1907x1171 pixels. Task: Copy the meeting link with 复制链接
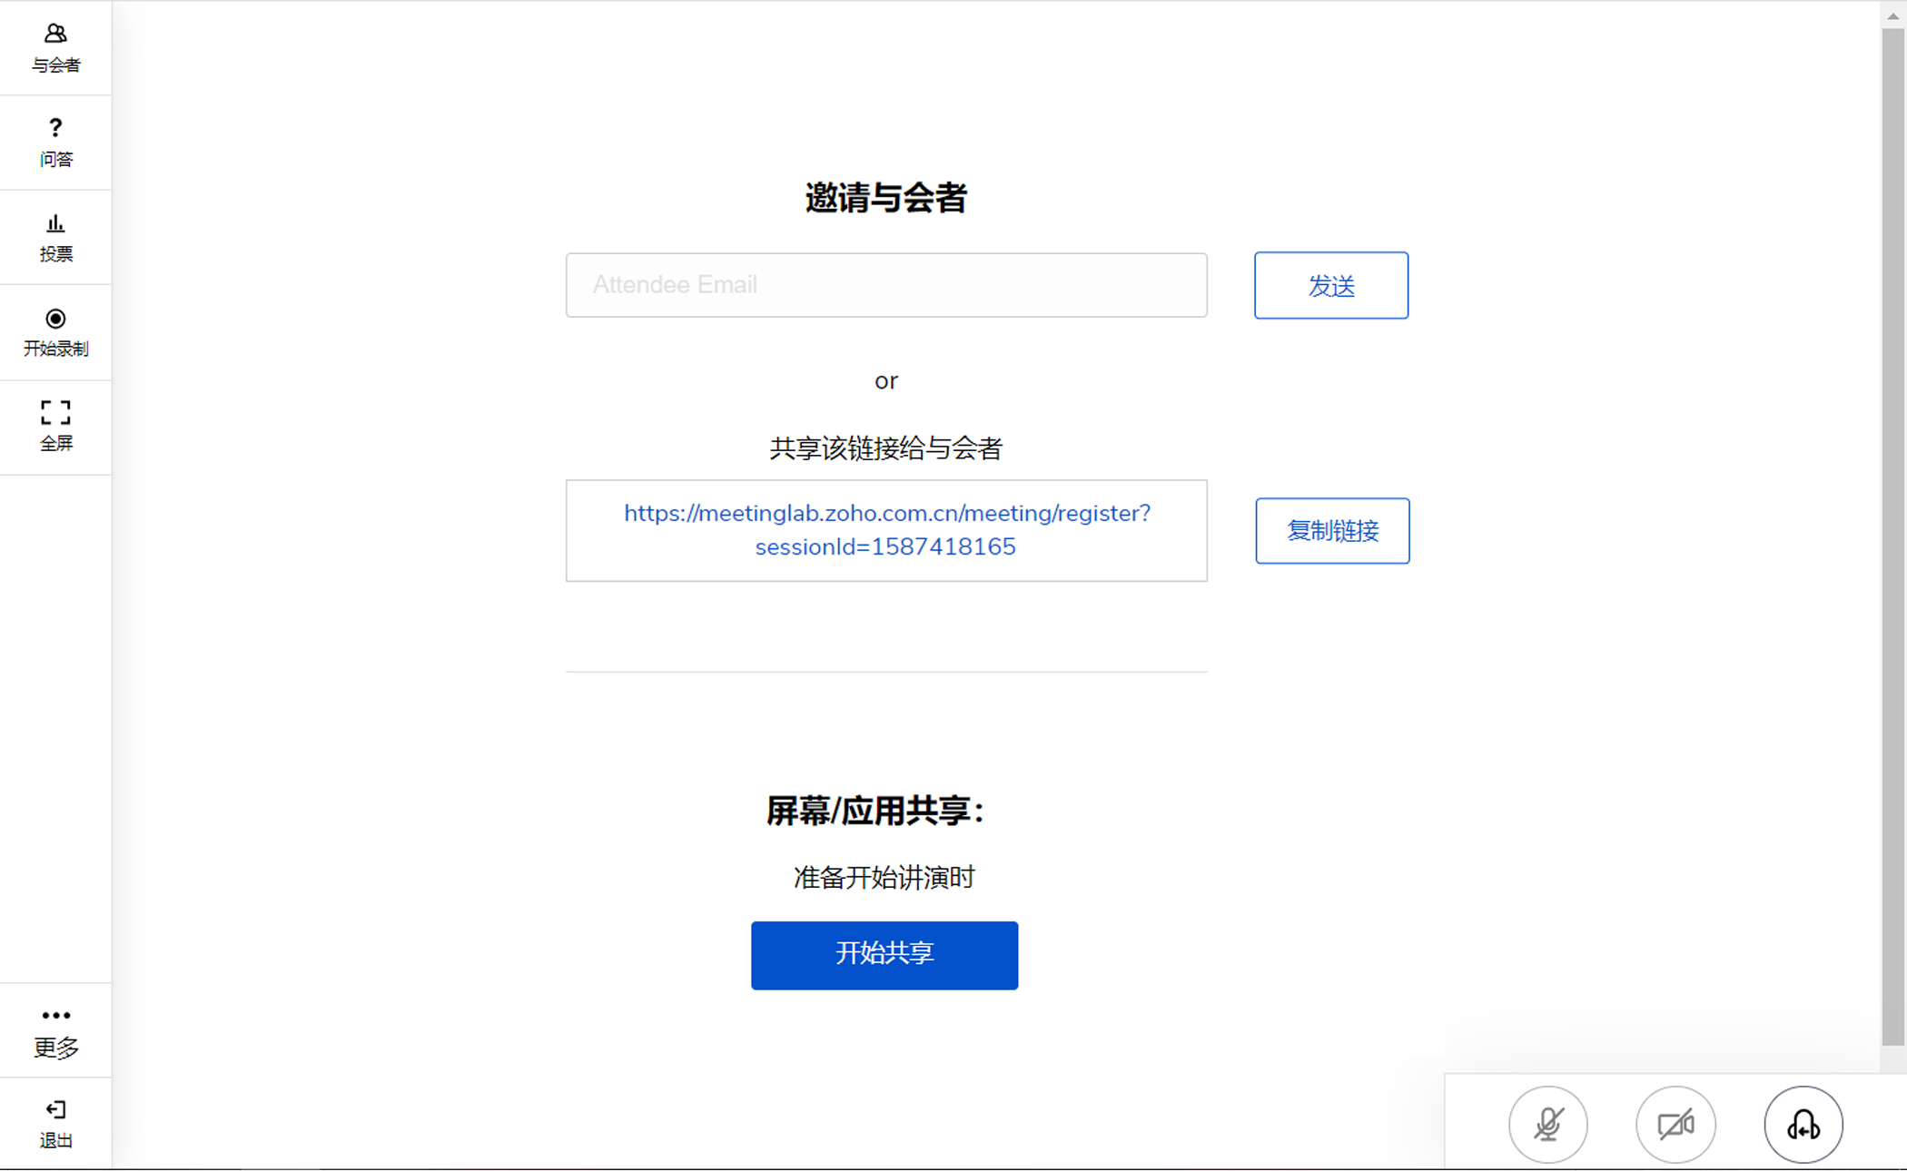[1332, 531]
